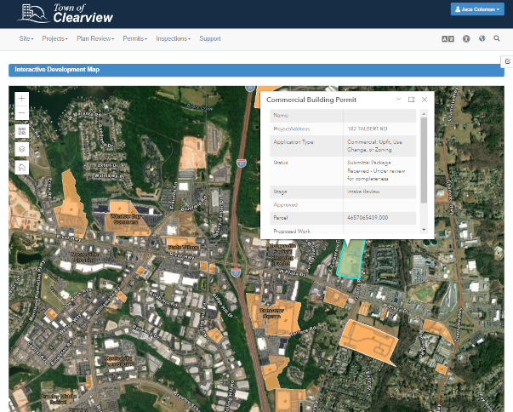Click the edit page icon at right
This screenshot has height=412, width=513.
[507, 61]
